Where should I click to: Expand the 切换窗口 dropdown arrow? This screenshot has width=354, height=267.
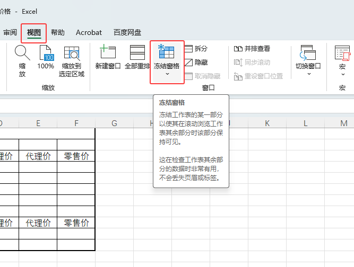click(309, 74)
